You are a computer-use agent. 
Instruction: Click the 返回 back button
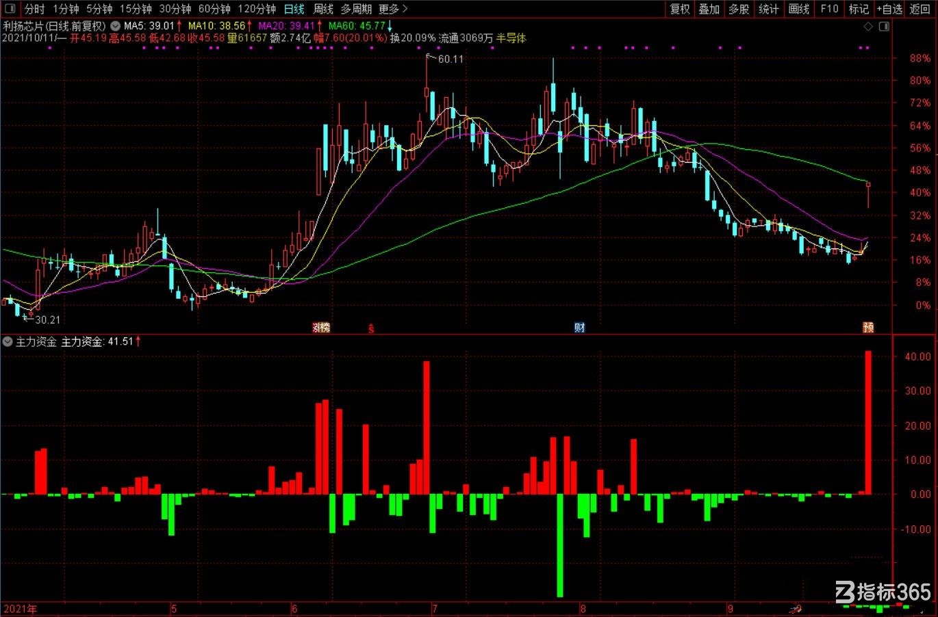920,9
